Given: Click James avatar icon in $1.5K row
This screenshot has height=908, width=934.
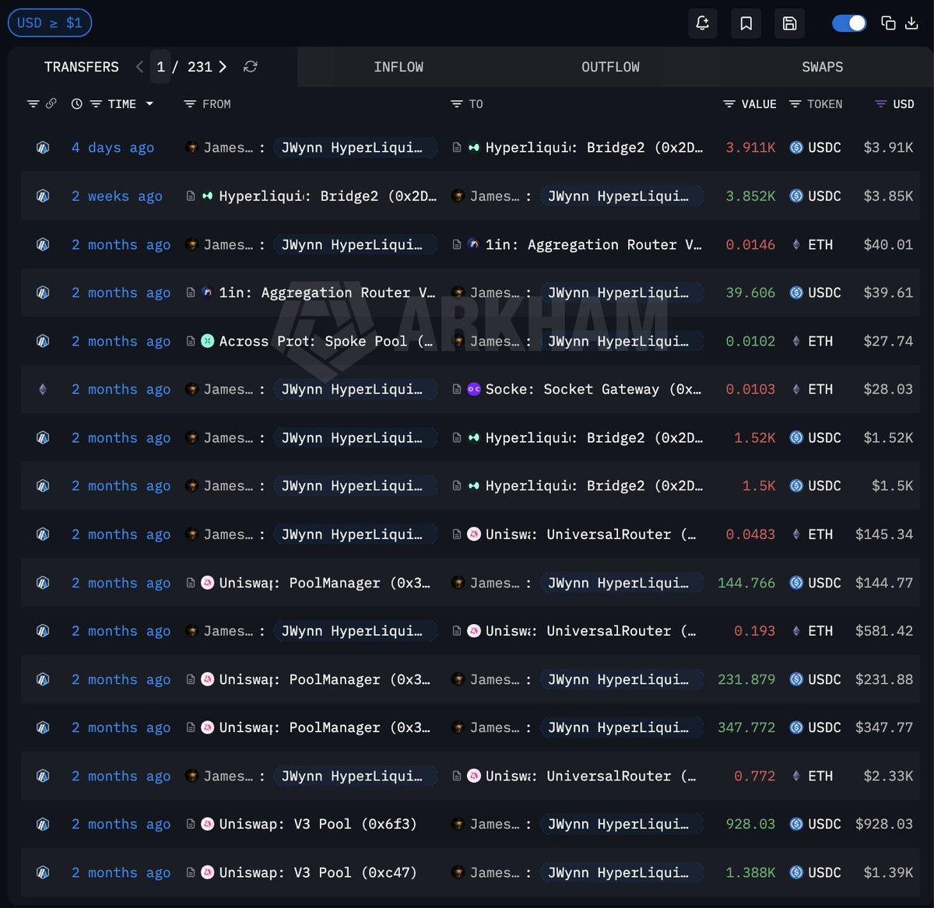Looking at the screenshot, I should click(x=191, y=486).
